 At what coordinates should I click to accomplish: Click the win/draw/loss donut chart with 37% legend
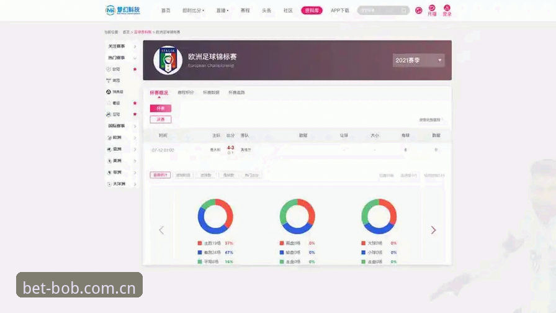[215, 216]
